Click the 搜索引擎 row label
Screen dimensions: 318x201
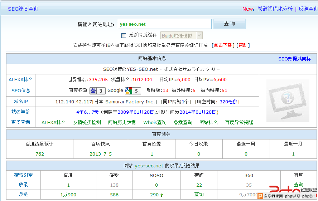24,175
